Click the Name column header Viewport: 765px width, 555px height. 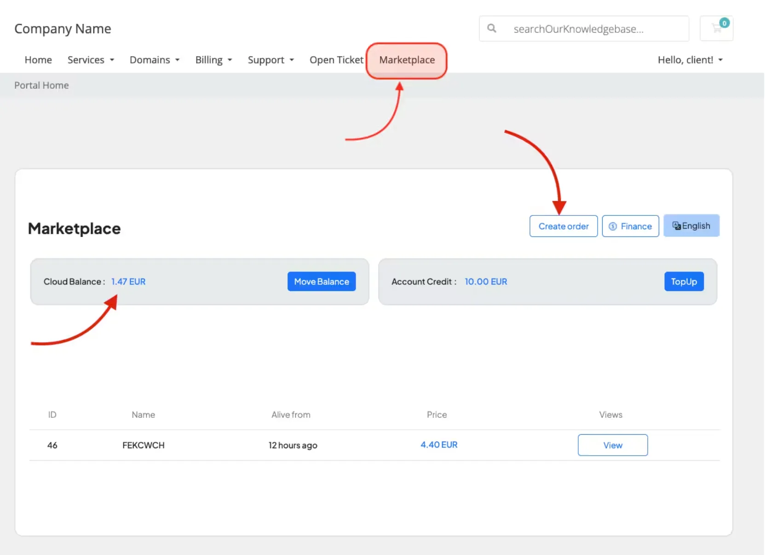point(143,415)
